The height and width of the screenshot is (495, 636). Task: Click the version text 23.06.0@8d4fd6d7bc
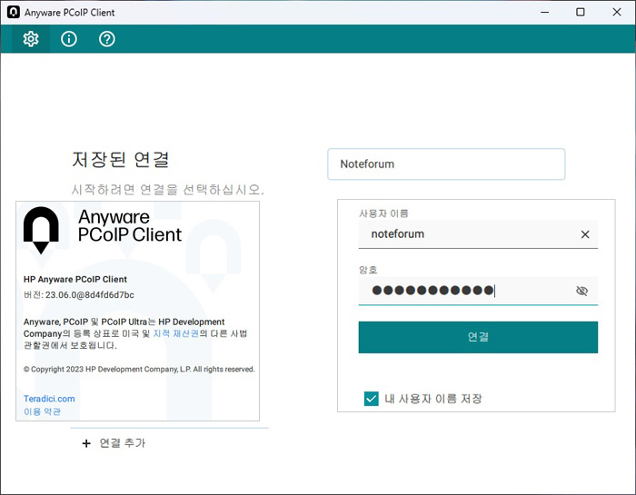click(x=90, y=295)
